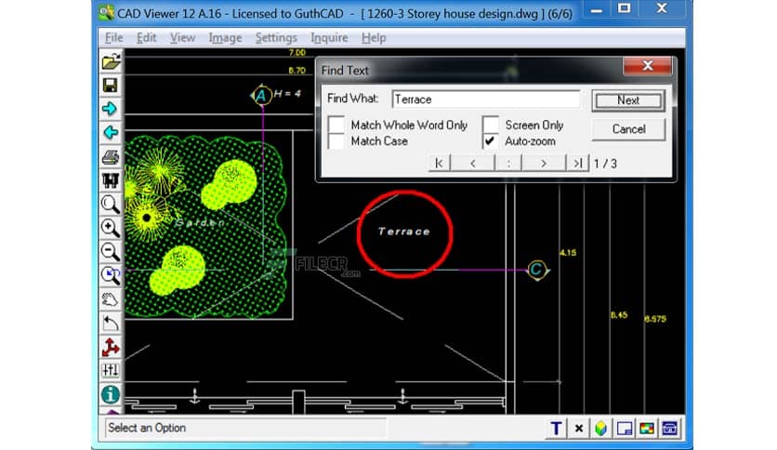Viewport: 777px width, 450px height.
Task: Go to next search result arrow
Action: tap(544, 163)
